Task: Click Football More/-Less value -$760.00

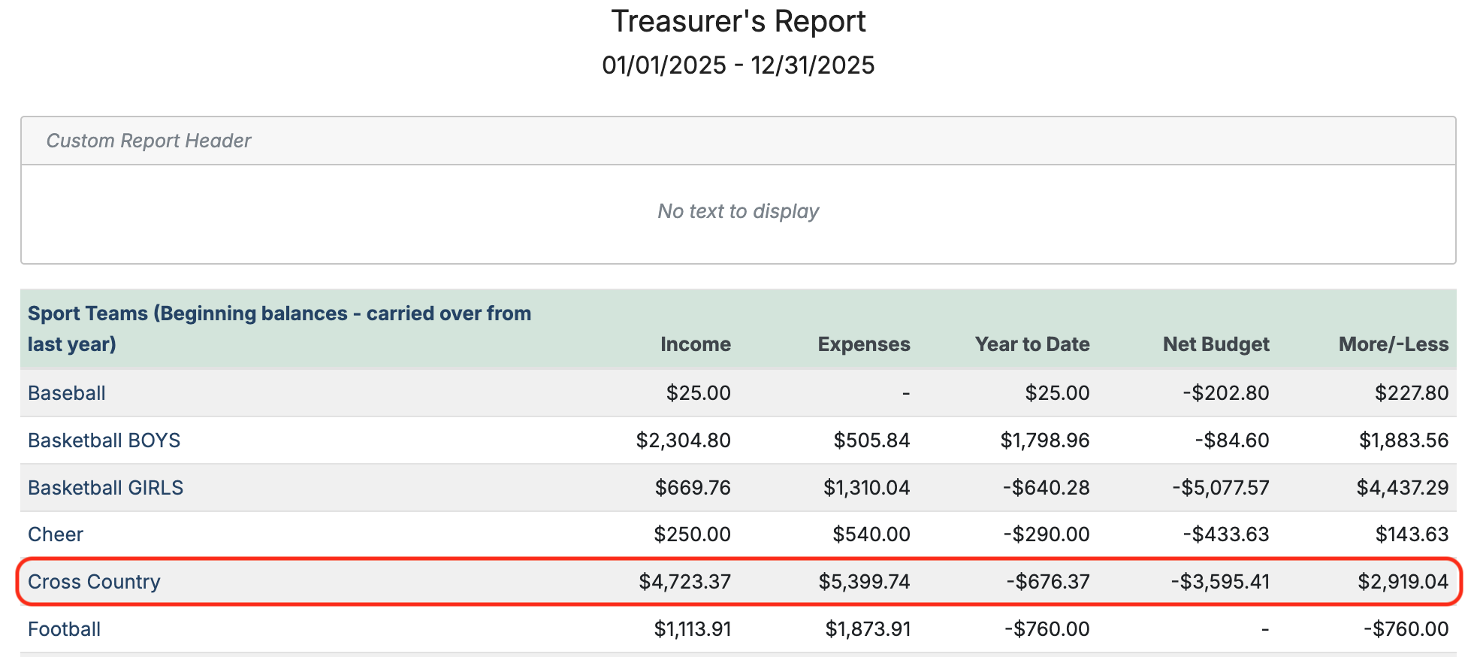Action: 1406,629
